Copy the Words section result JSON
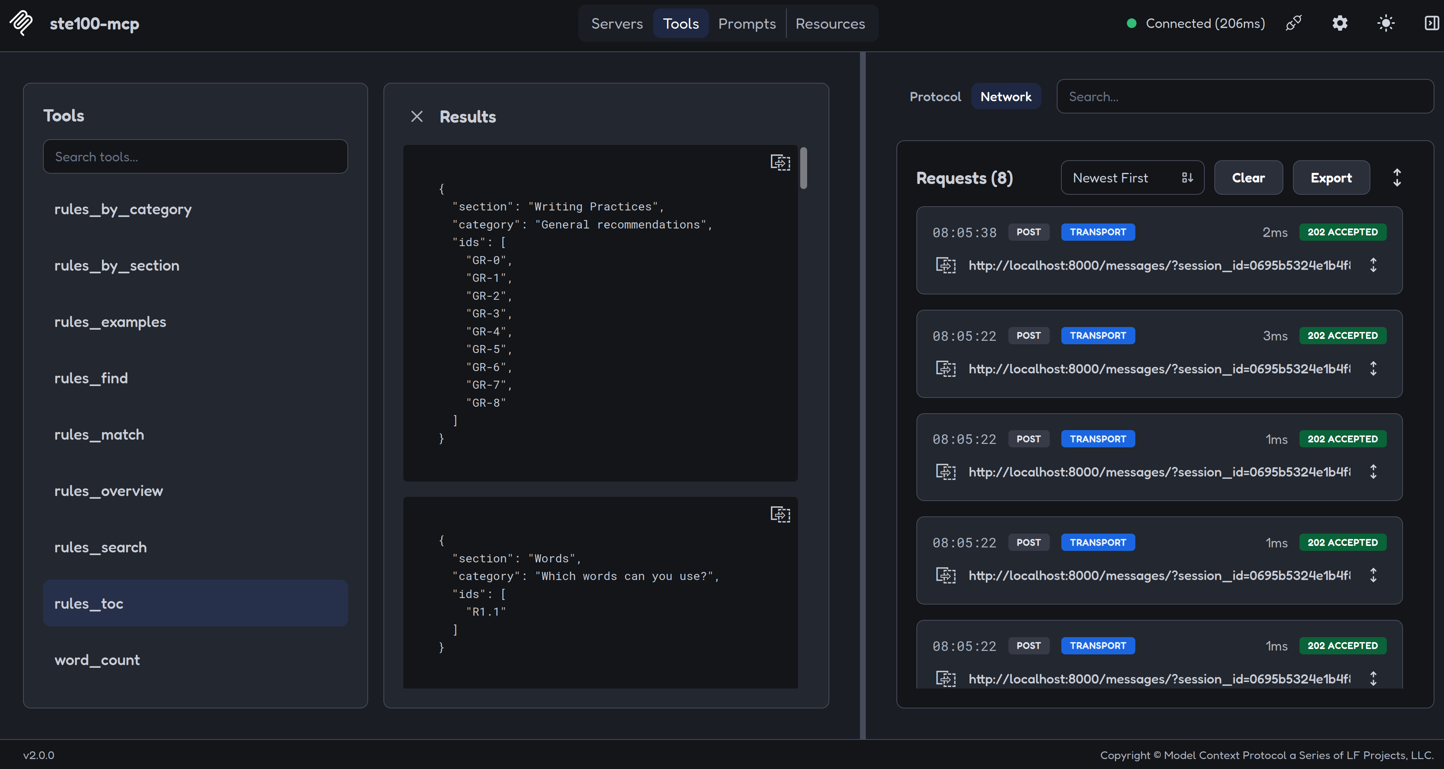 tap(780, 514)
